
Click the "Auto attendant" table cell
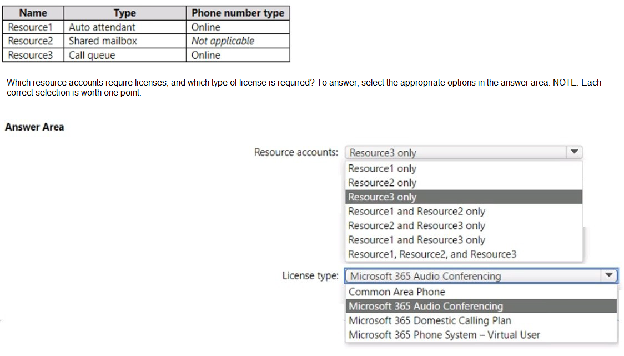pyautogui.click(x=102, y=27)
